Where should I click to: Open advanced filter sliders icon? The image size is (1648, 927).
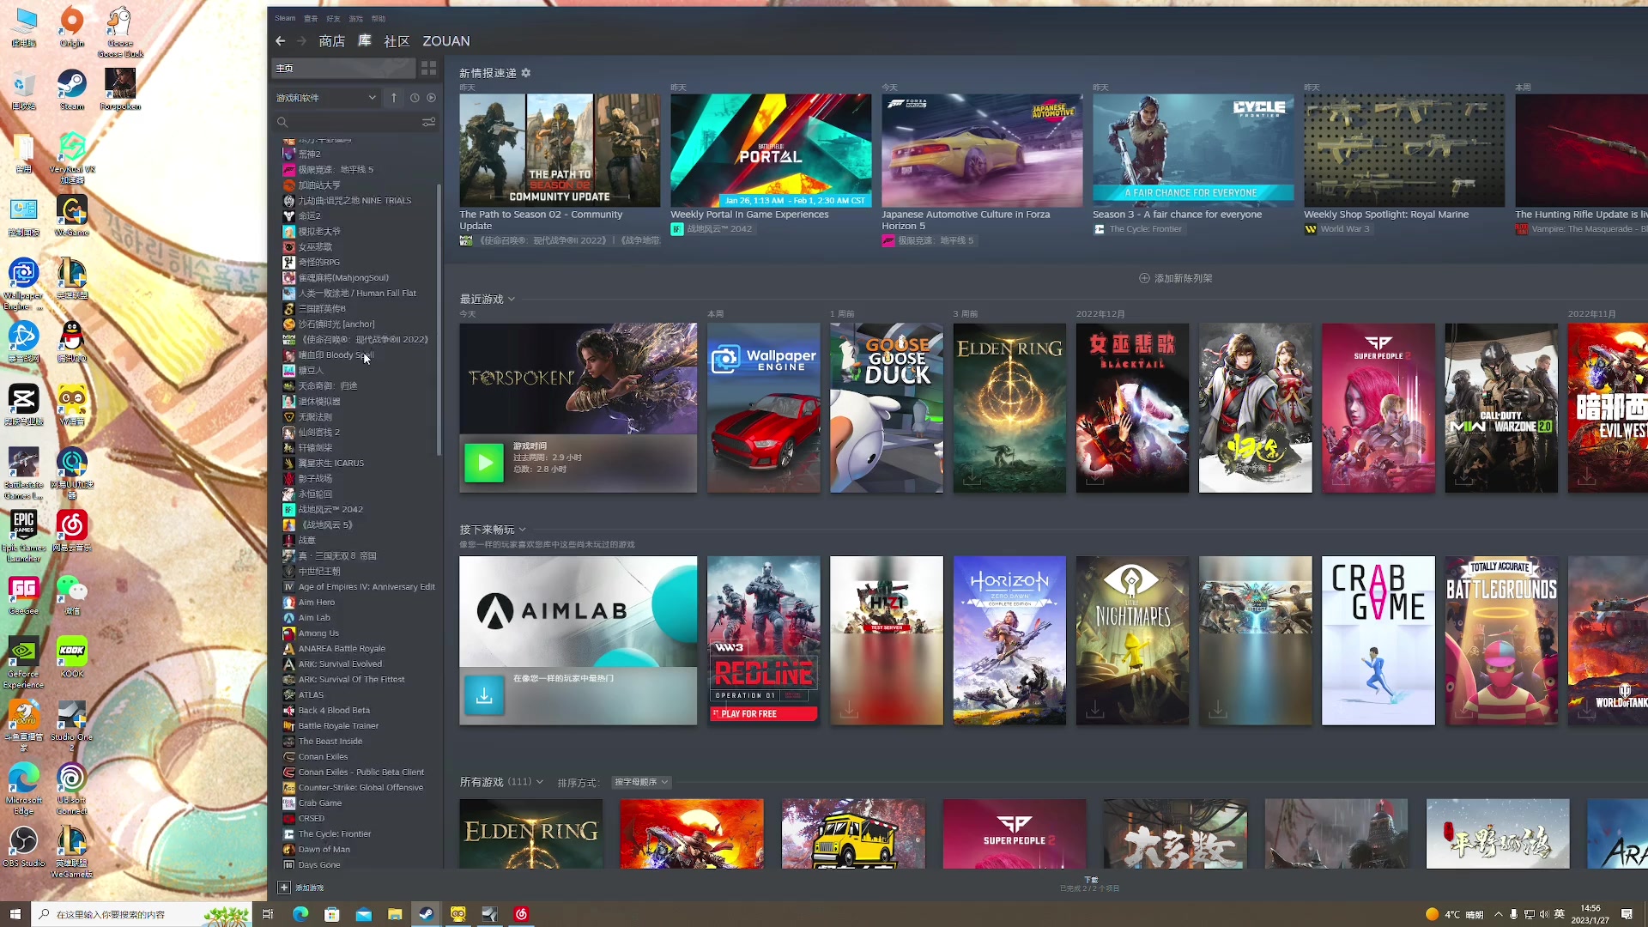[x=428, y=123]
